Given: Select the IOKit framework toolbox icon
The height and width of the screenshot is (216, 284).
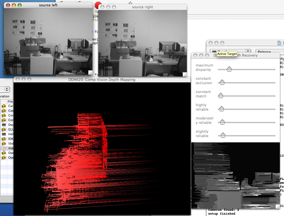Looking at the screenshot, I should [4, 139].
